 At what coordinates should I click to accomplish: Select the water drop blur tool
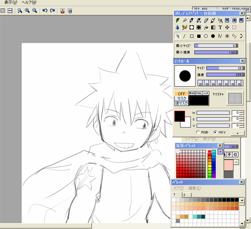tap(177, 27)
